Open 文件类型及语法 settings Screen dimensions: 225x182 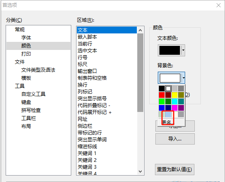point(38,70)
